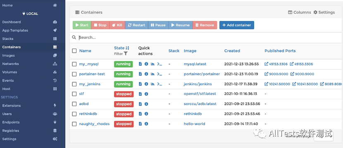This screenshot has height=148, width=343.
Task: Check the rethinkdb container checkbox
Action: (x=74, y=114)
